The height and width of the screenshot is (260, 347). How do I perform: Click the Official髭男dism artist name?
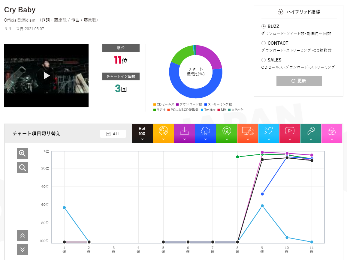pos(20,20)
